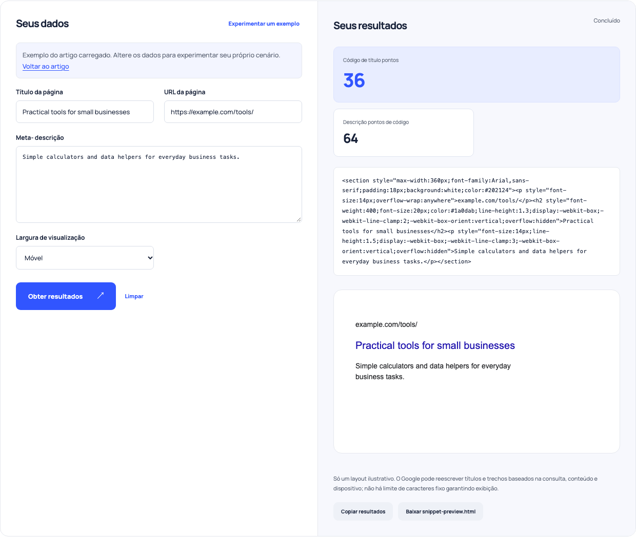Click the preview URL 'example.com/tools/'

tap(386, 324)
